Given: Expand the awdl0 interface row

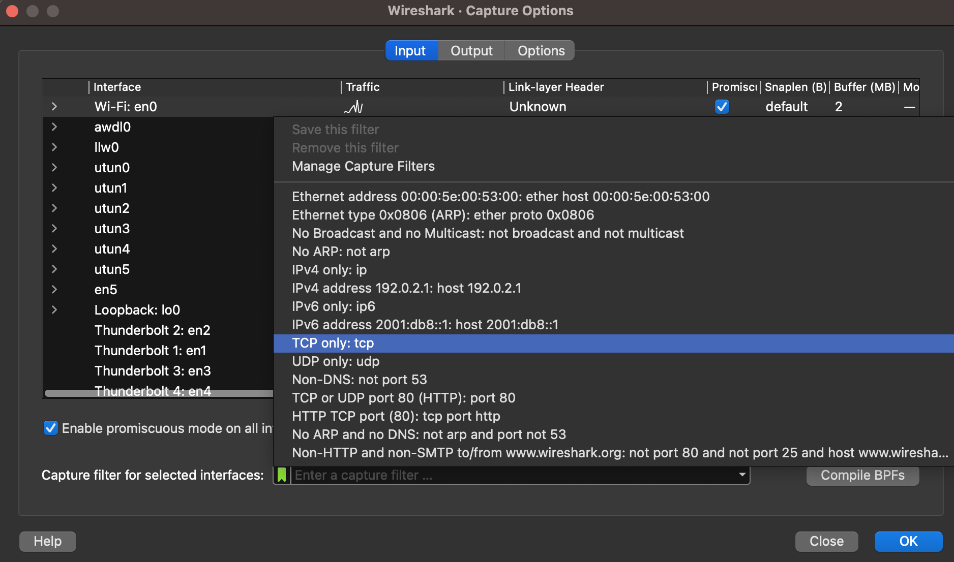Looking at the screenshot, I should (x=54, y=127).
